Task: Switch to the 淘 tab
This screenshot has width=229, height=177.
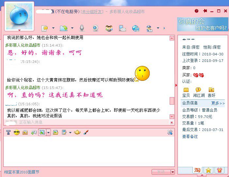Action: (197, 170)
